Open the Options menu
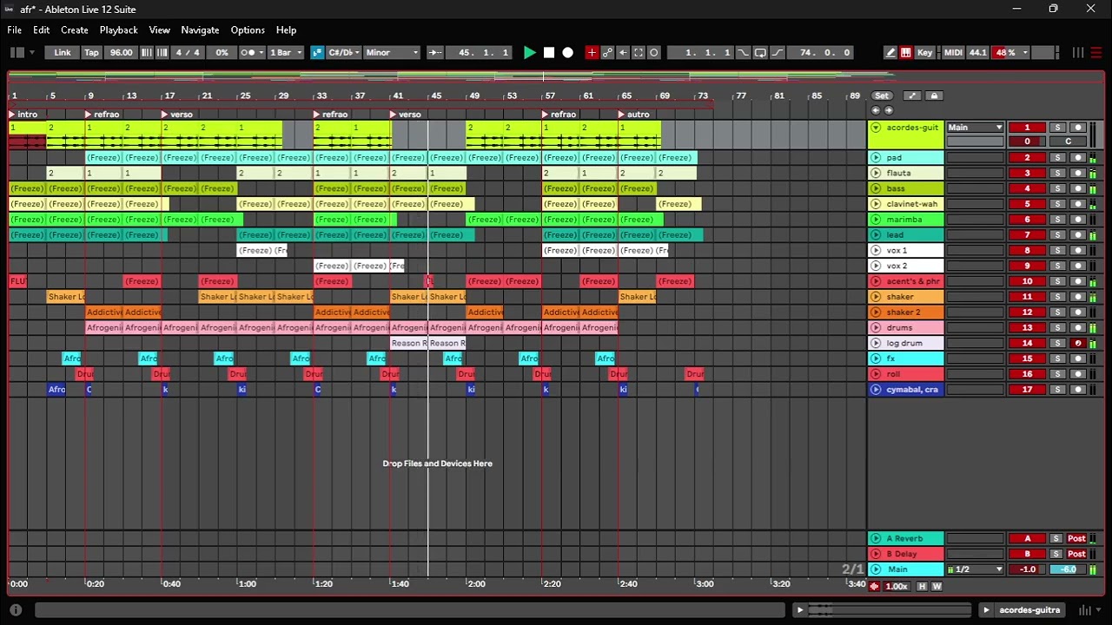 (248, 30)
